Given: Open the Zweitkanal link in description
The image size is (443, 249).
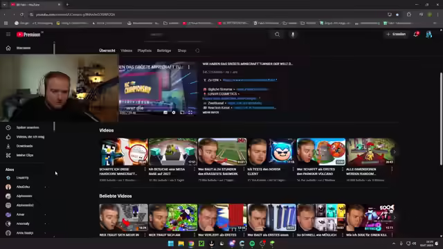Looking at the screenshot, I should coord(244,103).
